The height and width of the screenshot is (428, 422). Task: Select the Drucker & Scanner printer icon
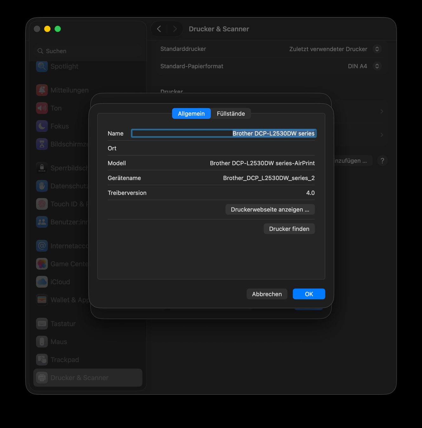point(42,378)
